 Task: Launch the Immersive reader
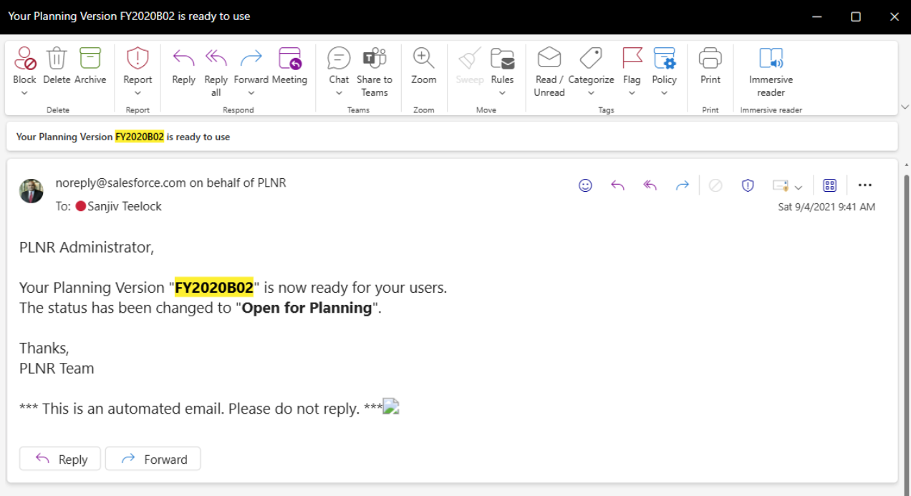(771, 59)
